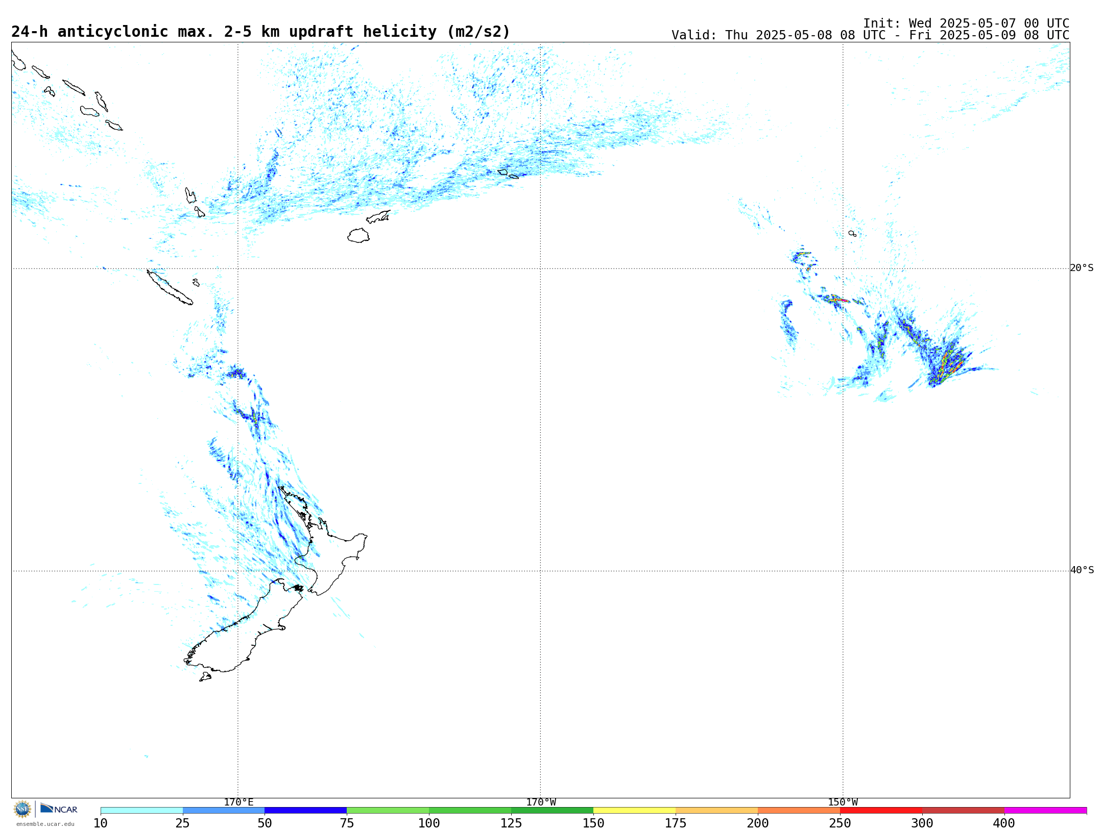
Task: Click the bright red 250-300 colorbar segment
Action: point(881,811)
